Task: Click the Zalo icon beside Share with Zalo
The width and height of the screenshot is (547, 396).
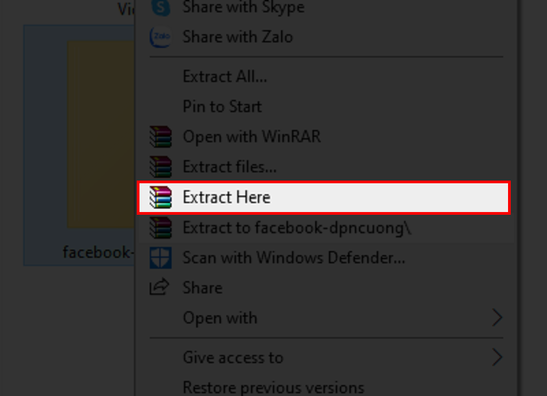Action: [161, 37]
